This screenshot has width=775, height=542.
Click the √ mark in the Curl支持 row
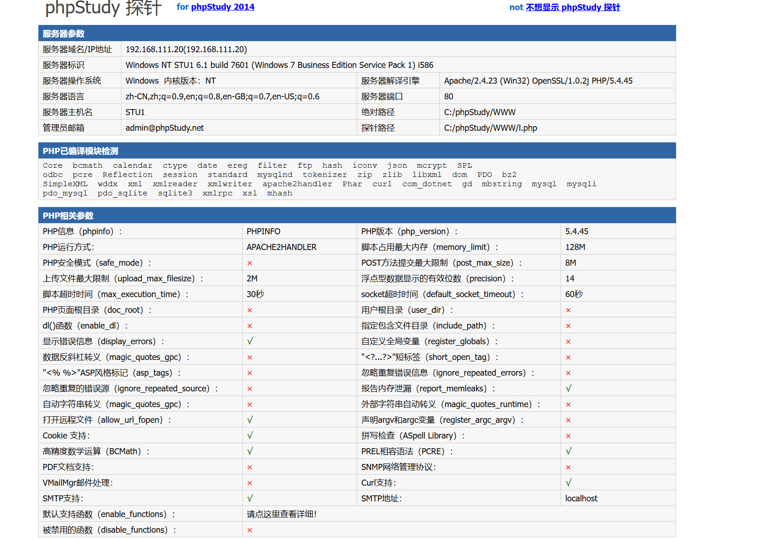(568, 483)
